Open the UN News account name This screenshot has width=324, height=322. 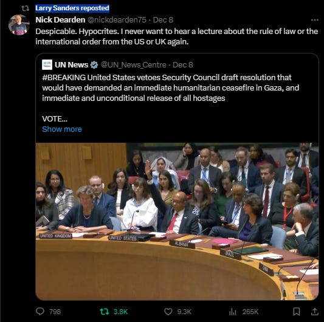click(71, 65)
